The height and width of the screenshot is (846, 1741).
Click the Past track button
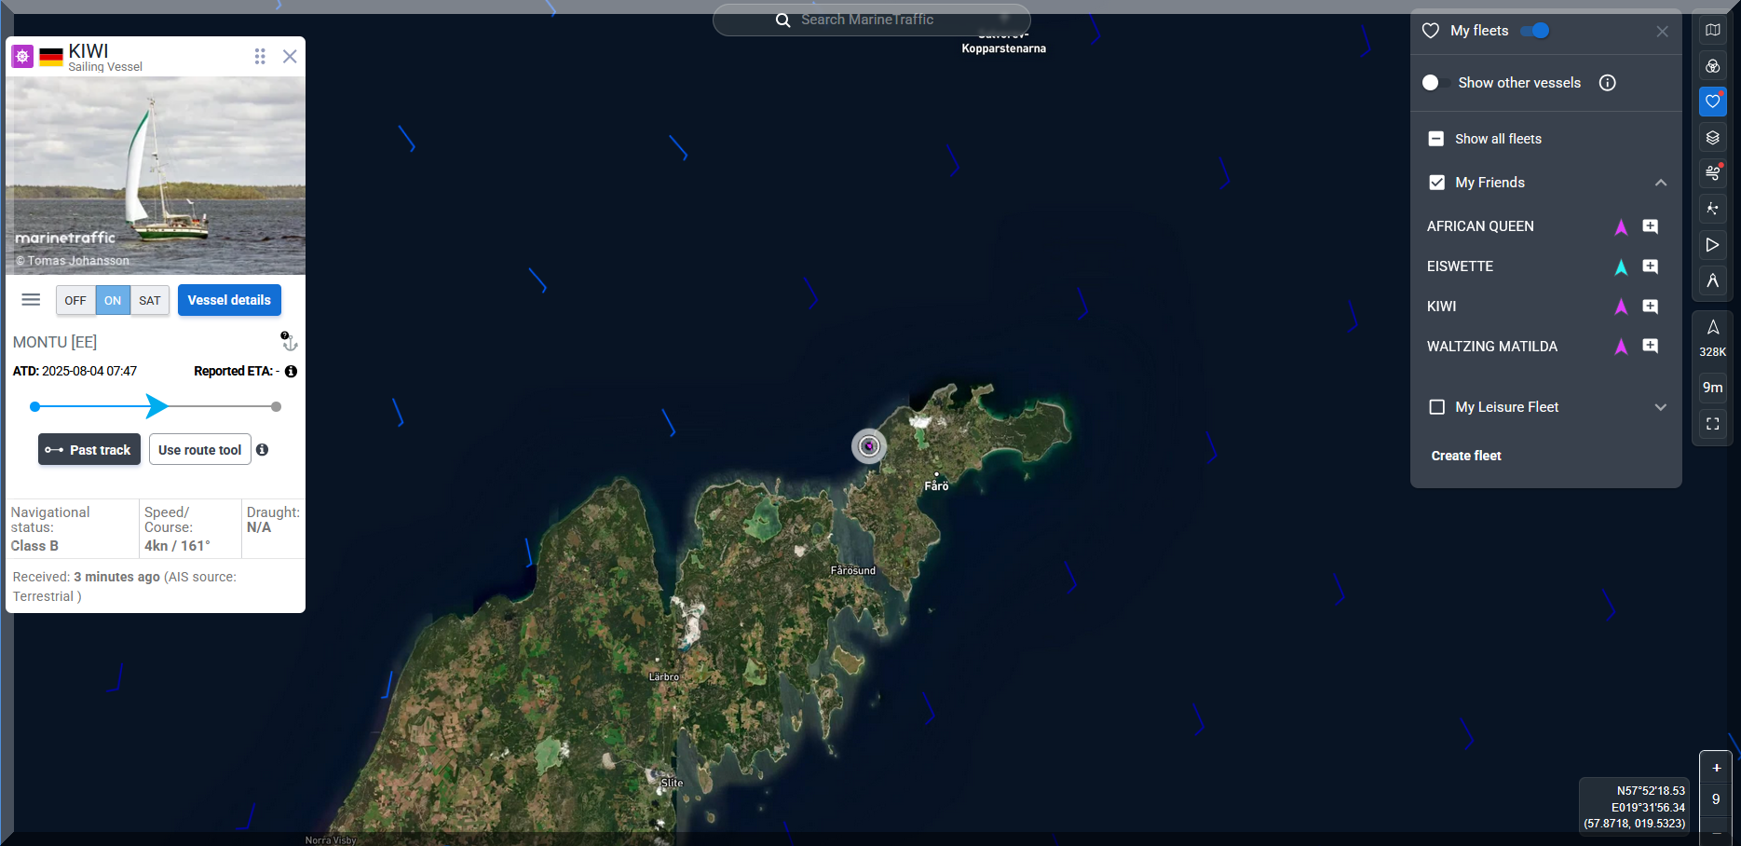tap(89, 450)
